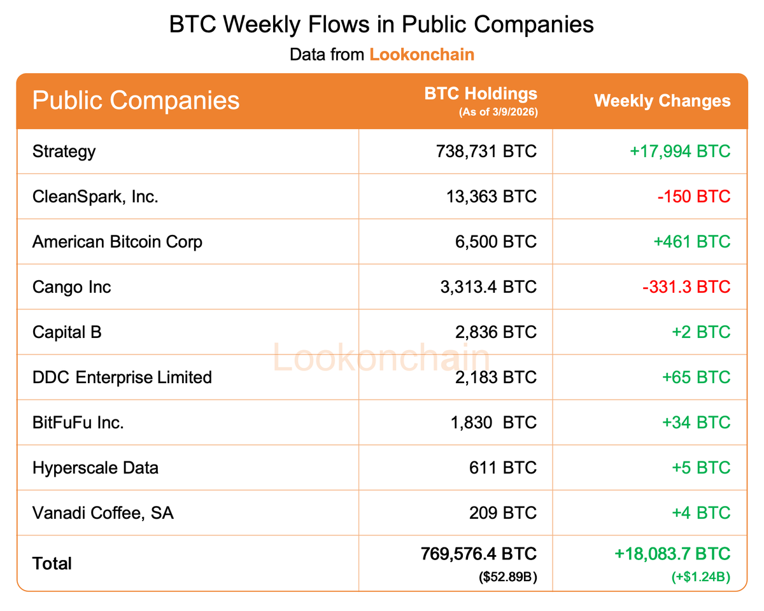Screen dimensions: 764x611
Task: Select American Bitcoin Corp in the table
Action: (117, 242)
